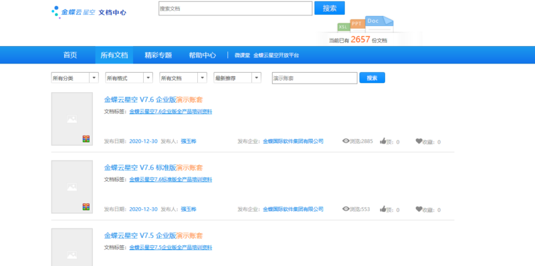Open the 最新推荐 sort dropdown

pyautogui.click(x=237, y=78)
